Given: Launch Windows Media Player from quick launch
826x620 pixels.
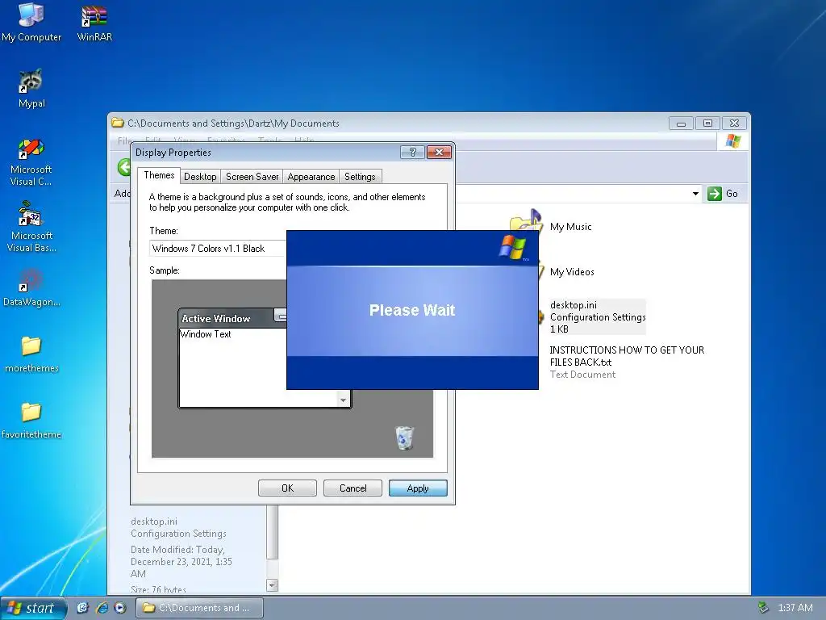Looking at the screenshot, I should coord(120,608).
